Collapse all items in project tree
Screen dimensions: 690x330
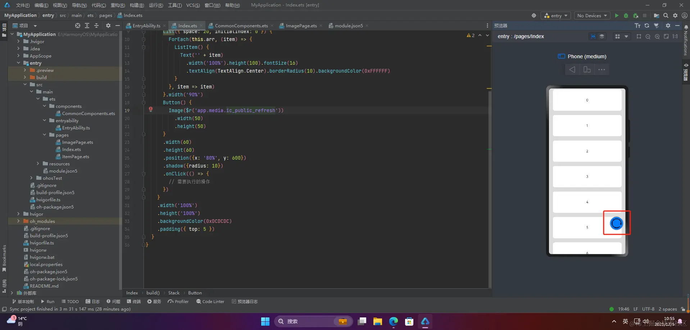[x=96, y=26]
